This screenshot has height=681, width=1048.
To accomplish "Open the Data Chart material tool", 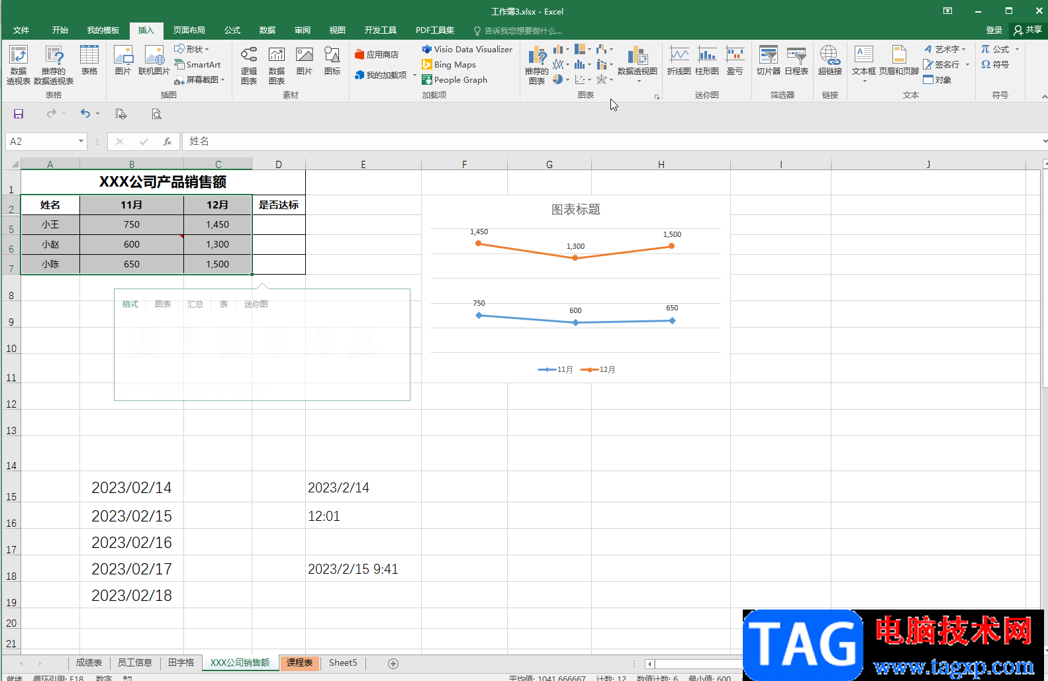I will click(x=277, y=65).
